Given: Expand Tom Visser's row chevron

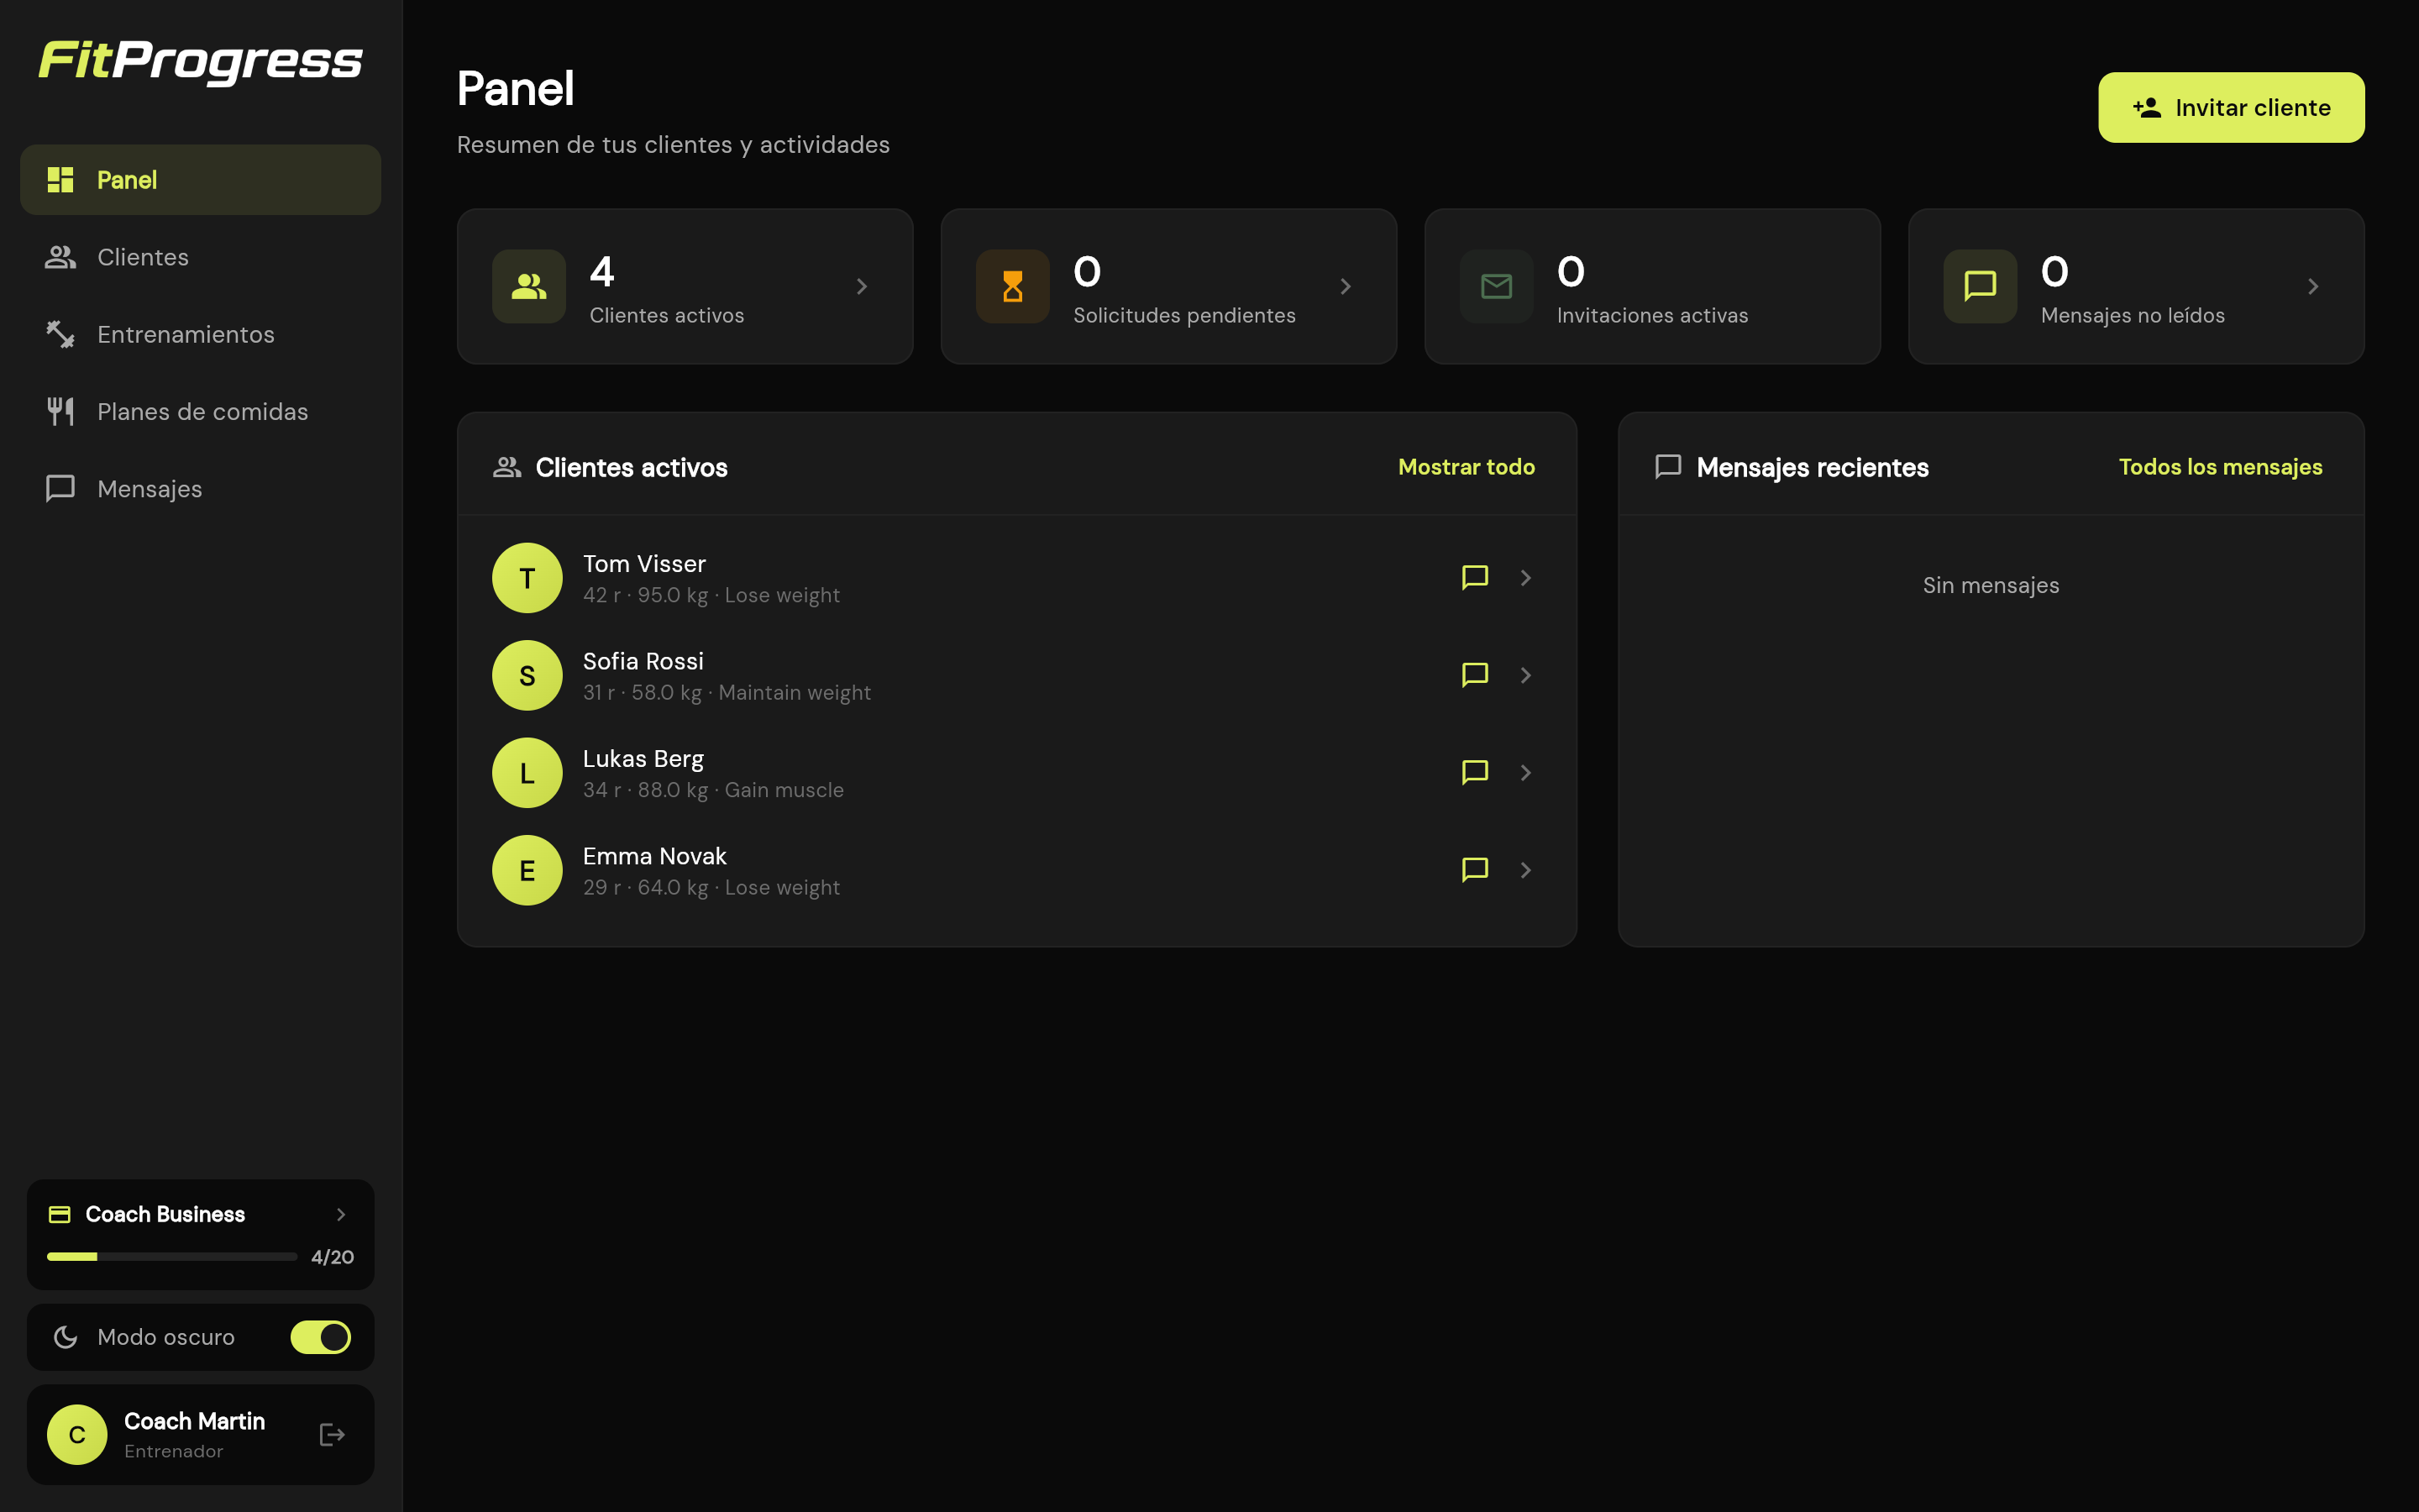Looking at the screenshot, I should 1525,578.
